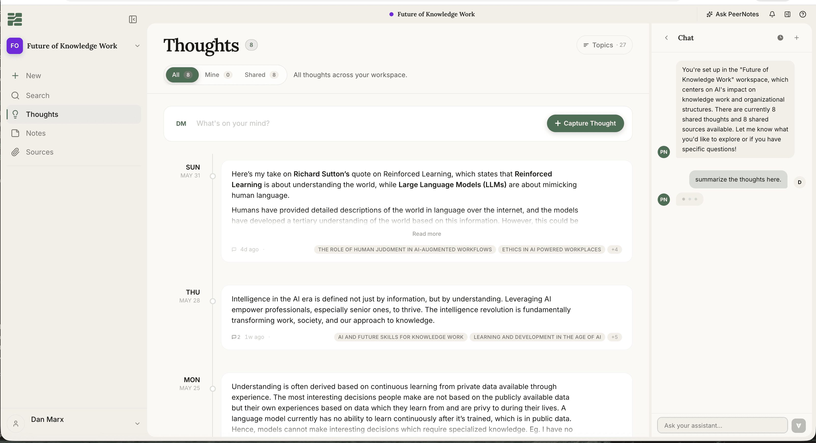Click AI and Future Skills for Knowledge Work tag
Image resolution: width=816 pixels, height=443 pixels.
(401, 337)
